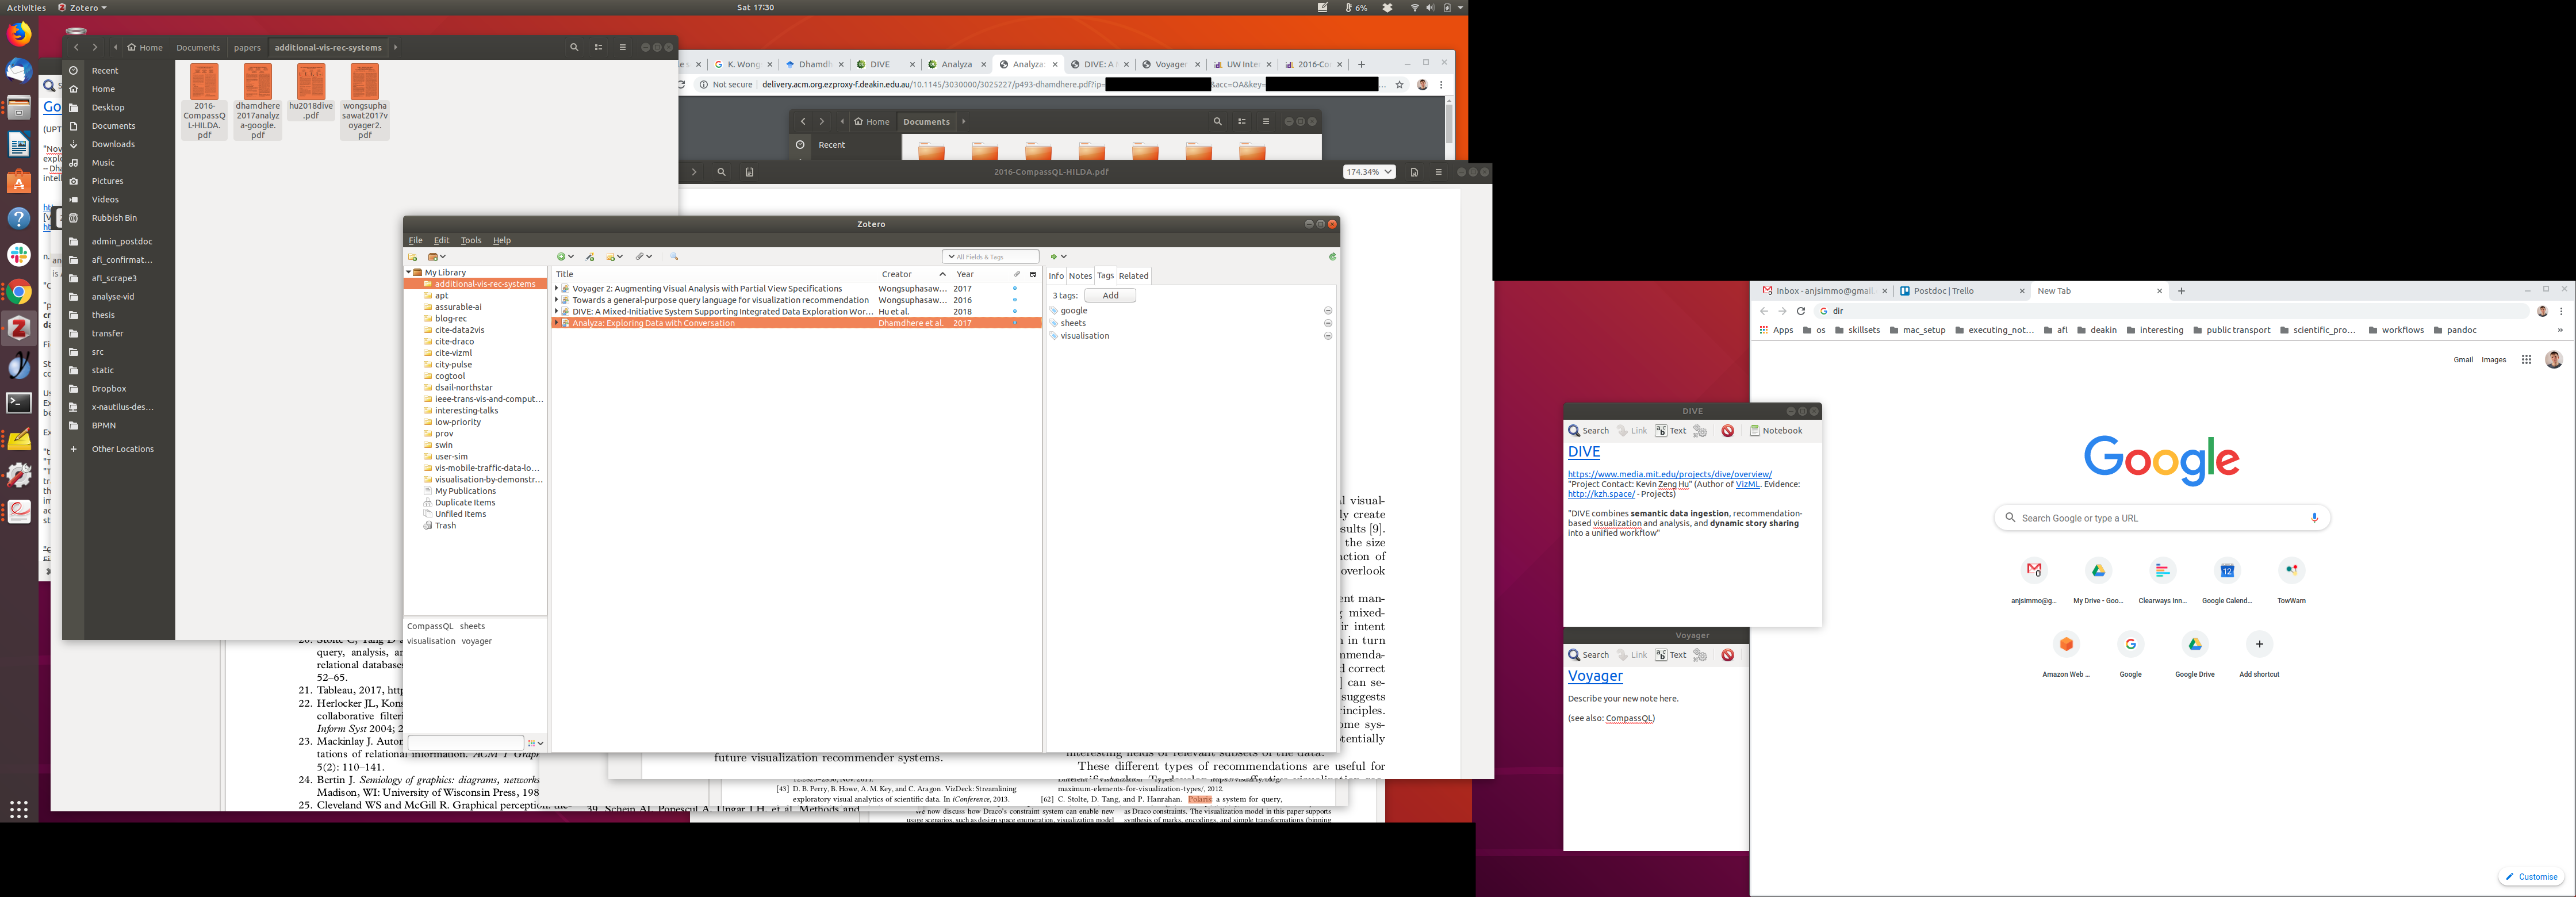The image size is (2576, 897).
Task: Open the kzh.space link in DIVE note
Action: click(x=1601, y=494)
